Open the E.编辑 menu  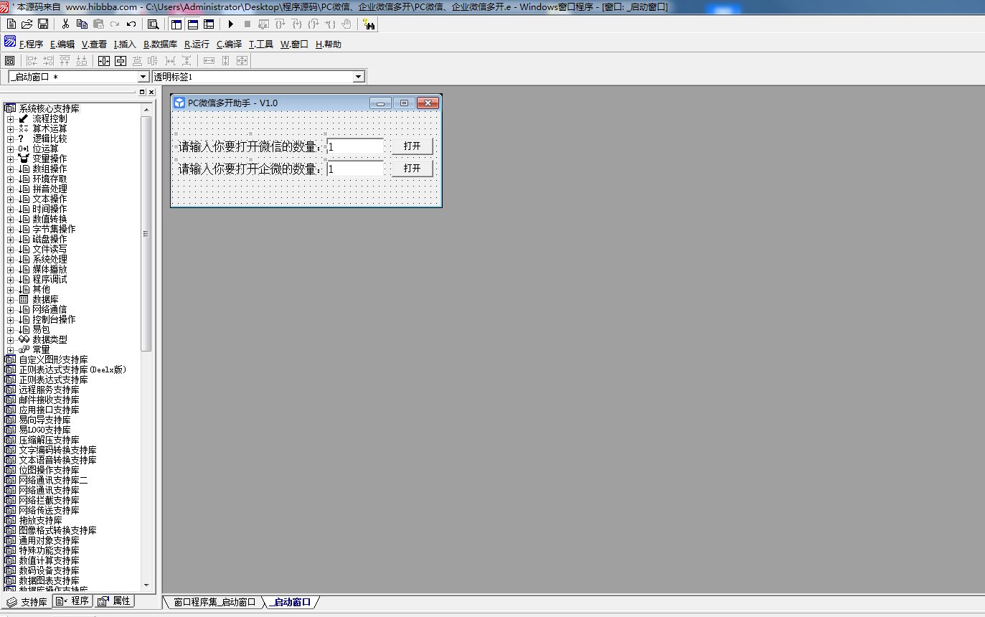click(62, 44)
